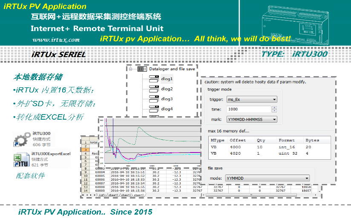
Task: Select the dlog4 datalogger icon
Action: pyautogui.click(x=154, y=109)
